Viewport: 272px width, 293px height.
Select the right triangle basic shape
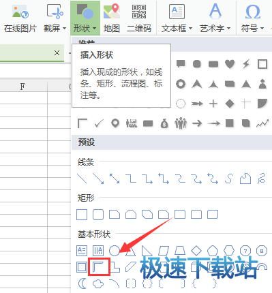pyautogui.click(x=147, y=251)
